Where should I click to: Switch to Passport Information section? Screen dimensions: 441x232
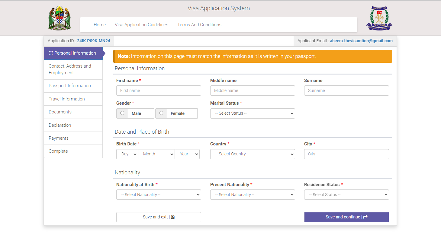click(73, 86)
